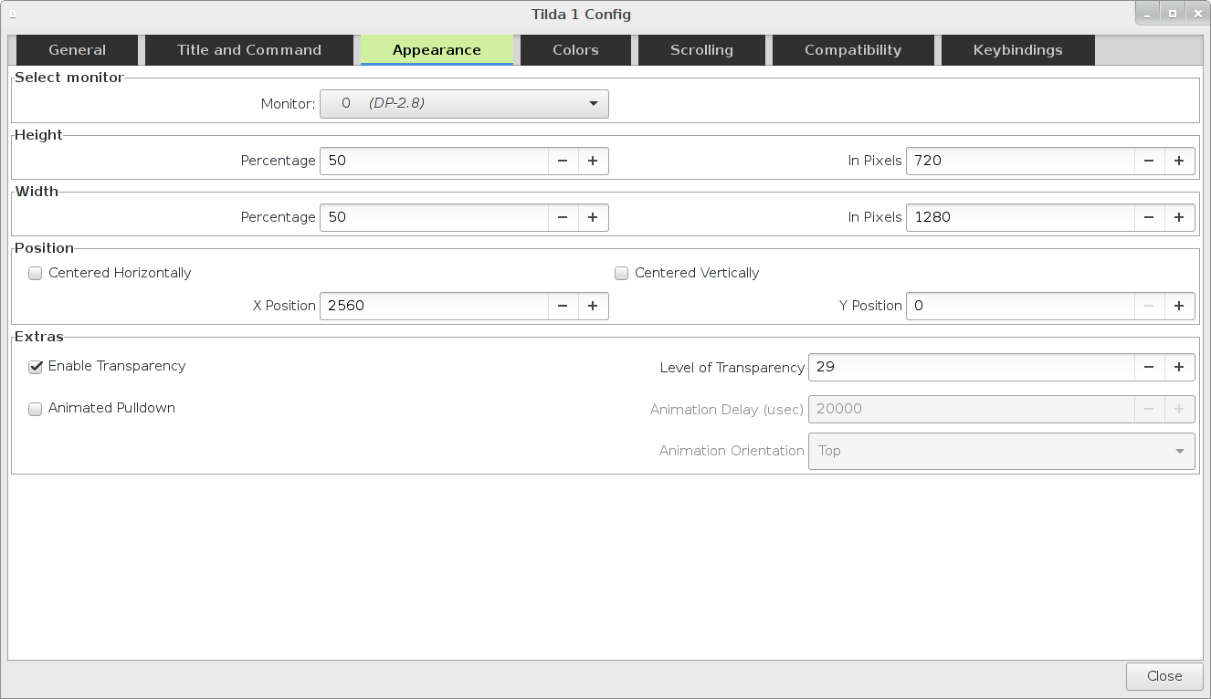1211x699 pixels.
Task: Decrease X Position with minus button
Action: click(563, 306)
